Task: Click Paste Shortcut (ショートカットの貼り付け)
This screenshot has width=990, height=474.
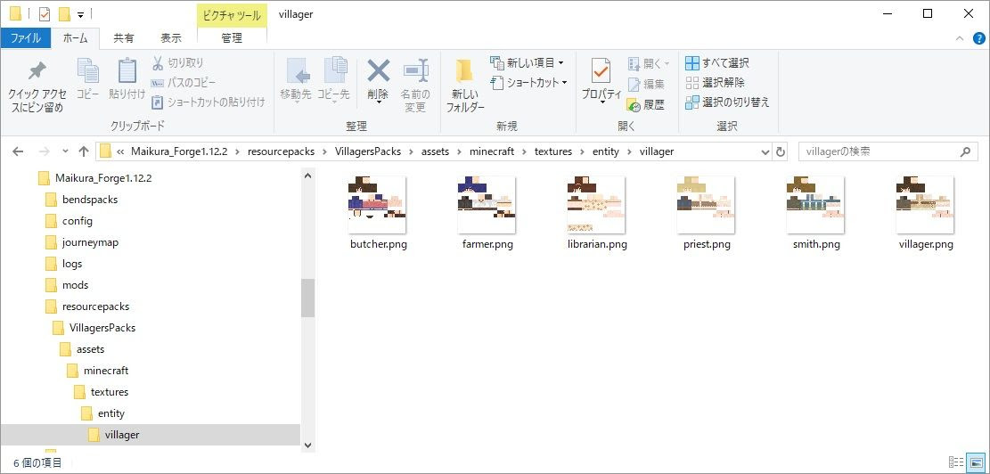Action: coord(208,102)
